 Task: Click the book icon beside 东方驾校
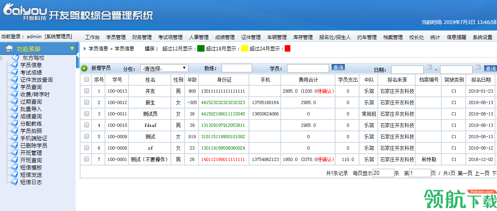click(x=16, y=58)
